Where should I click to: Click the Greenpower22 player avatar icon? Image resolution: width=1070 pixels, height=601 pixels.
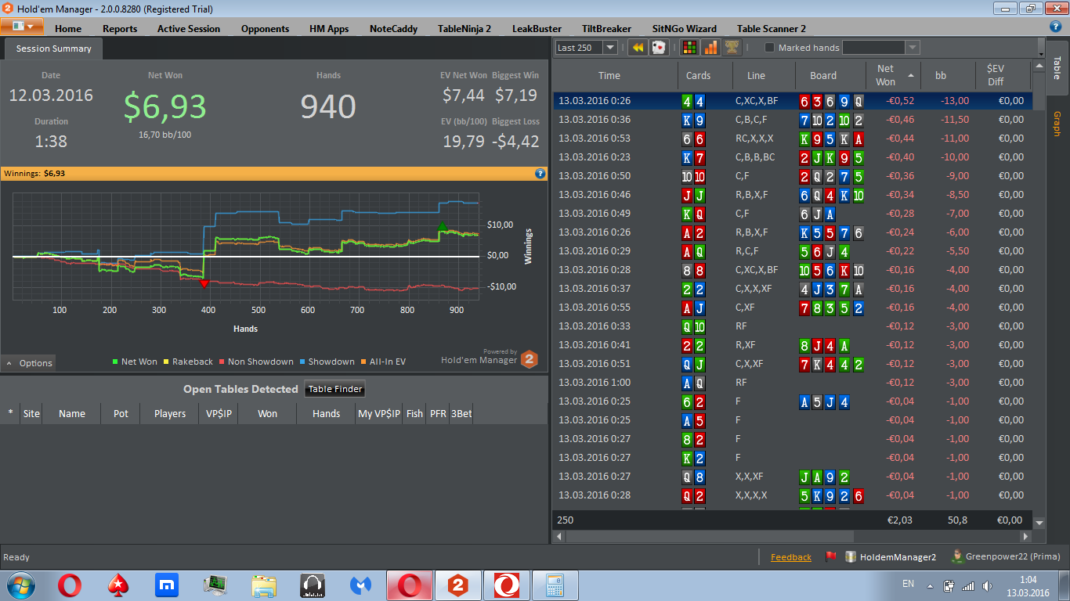click(956, 556)
